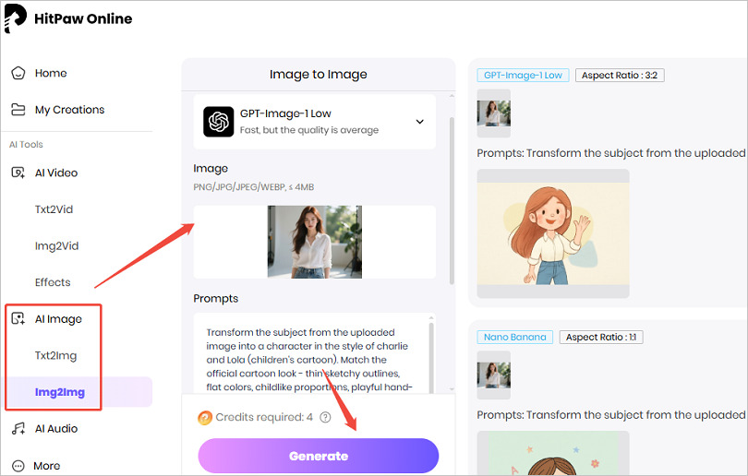Select AI Video section

tap(56, 173)
